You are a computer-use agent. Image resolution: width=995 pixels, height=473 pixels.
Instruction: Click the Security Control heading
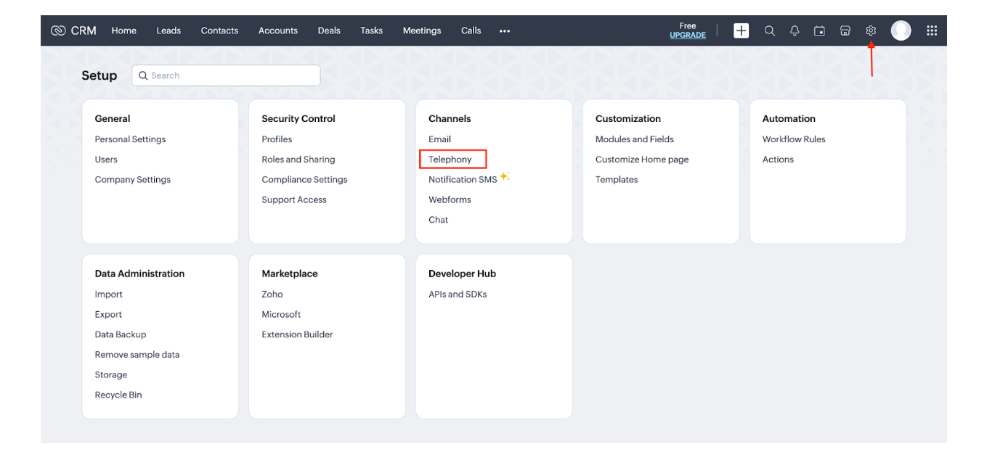[298, 119]
